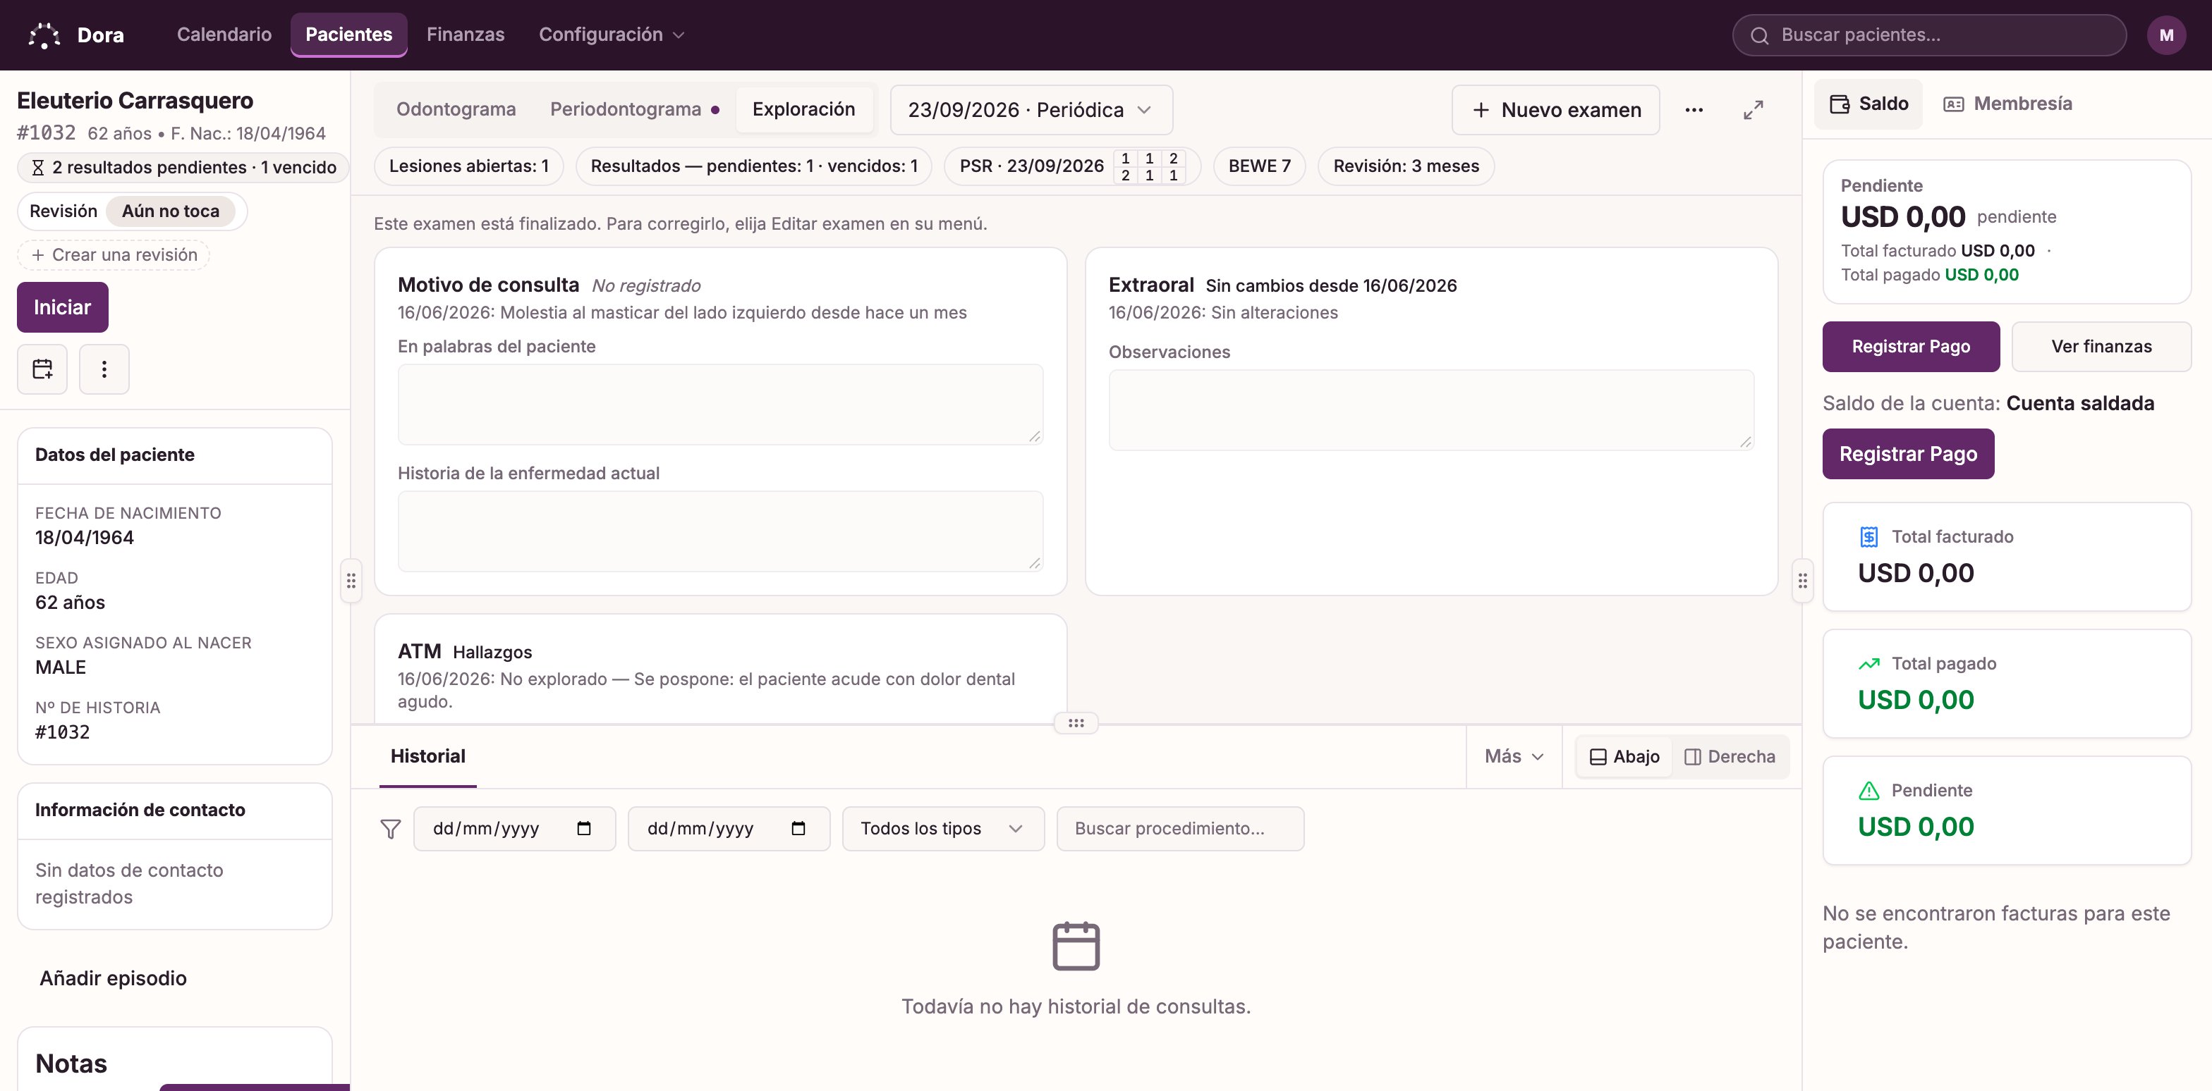Click the right panel resize grip handle
The width and height of the screenshot is (2212, 1091).
tap(1801, 581)
